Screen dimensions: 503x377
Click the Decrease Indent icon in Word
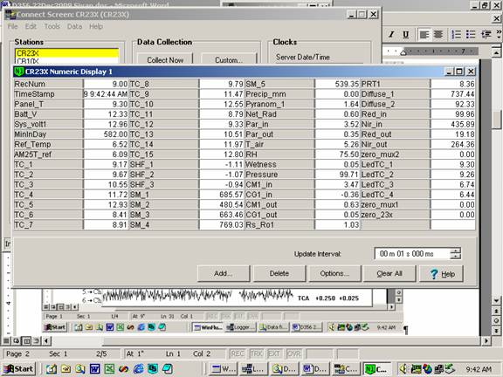tap(486, 34)
